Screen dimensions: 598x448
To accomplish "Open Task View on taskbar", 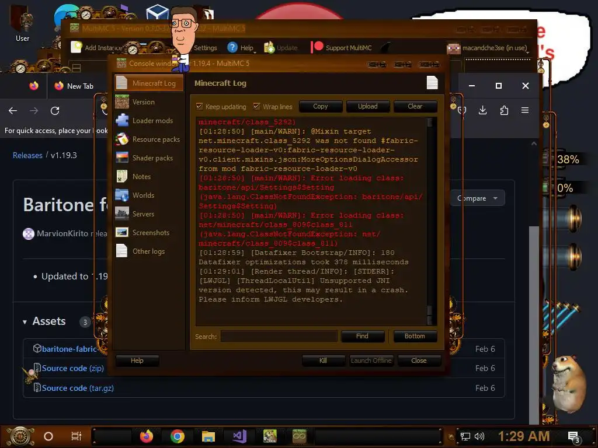I will point(77,436).
